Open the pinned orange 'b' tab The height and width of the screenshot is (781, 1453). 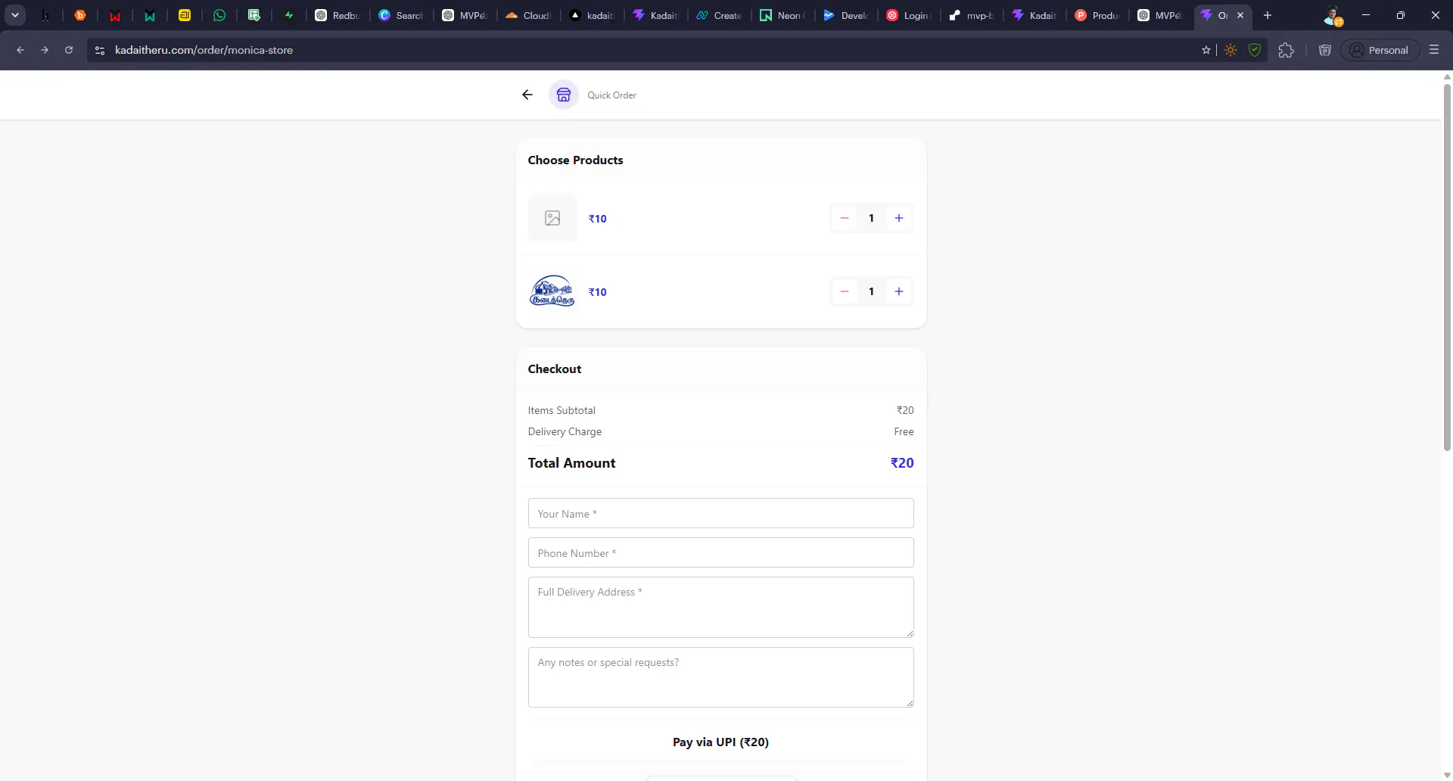click(80, 15)
